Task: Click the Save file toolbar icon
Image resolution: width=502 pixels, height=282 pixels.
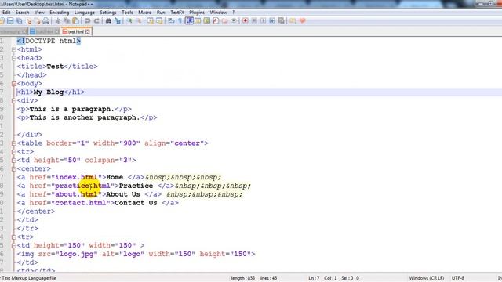Action: pos(10,21)
